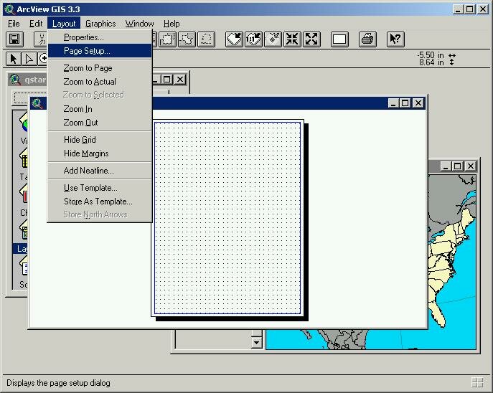Select Zoom In menu entry
The width and height of the screenshot is (493, 393).
[x=100, y=109]
